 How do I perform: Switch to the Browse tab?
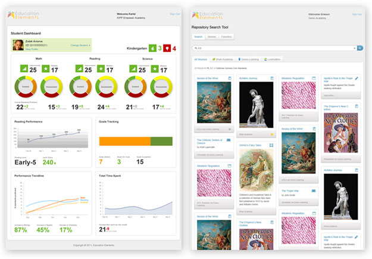pyautogui.click(x=212, y=36)
